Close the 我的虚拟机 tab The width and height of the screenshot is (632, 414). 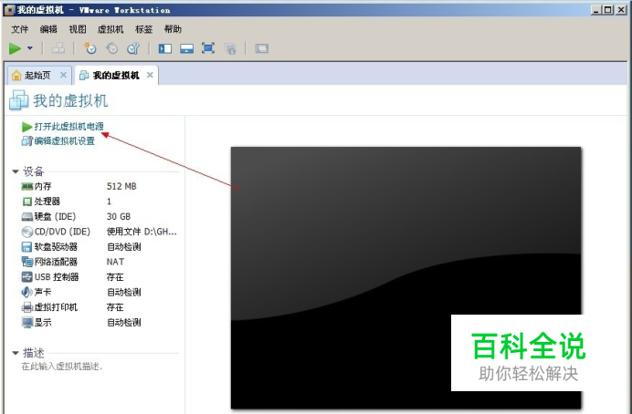(x=150, y=75)
